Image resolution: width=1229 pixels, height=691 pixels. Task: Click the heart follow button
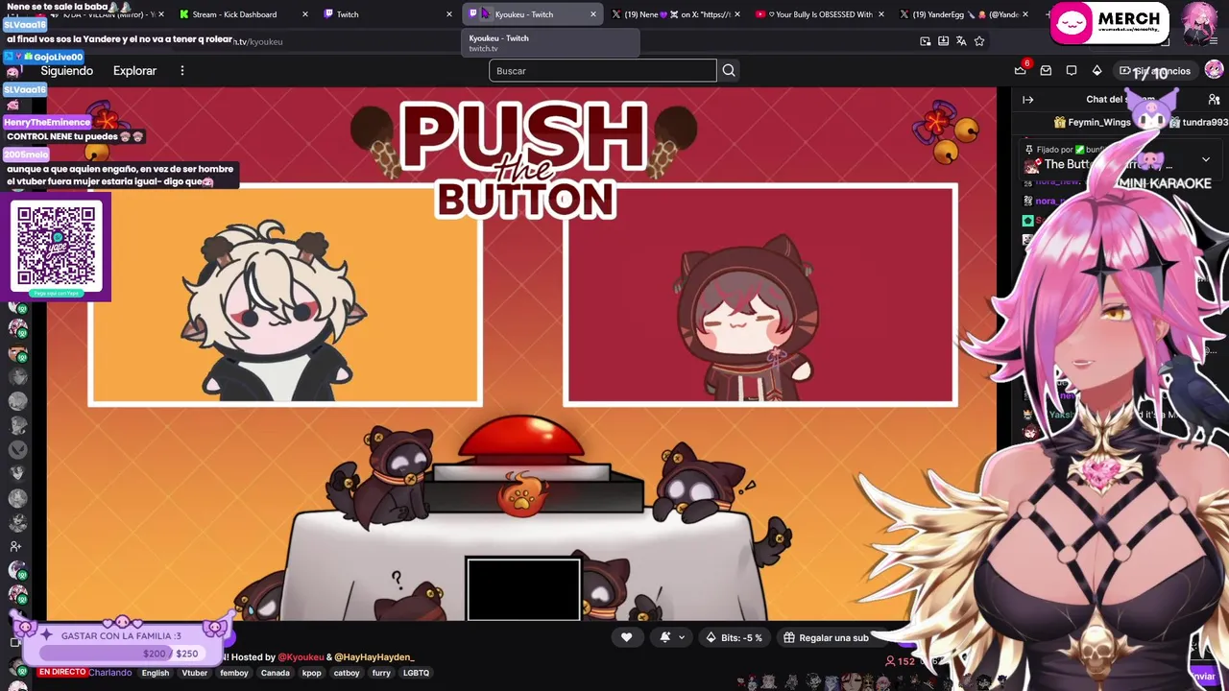[626, 637]
